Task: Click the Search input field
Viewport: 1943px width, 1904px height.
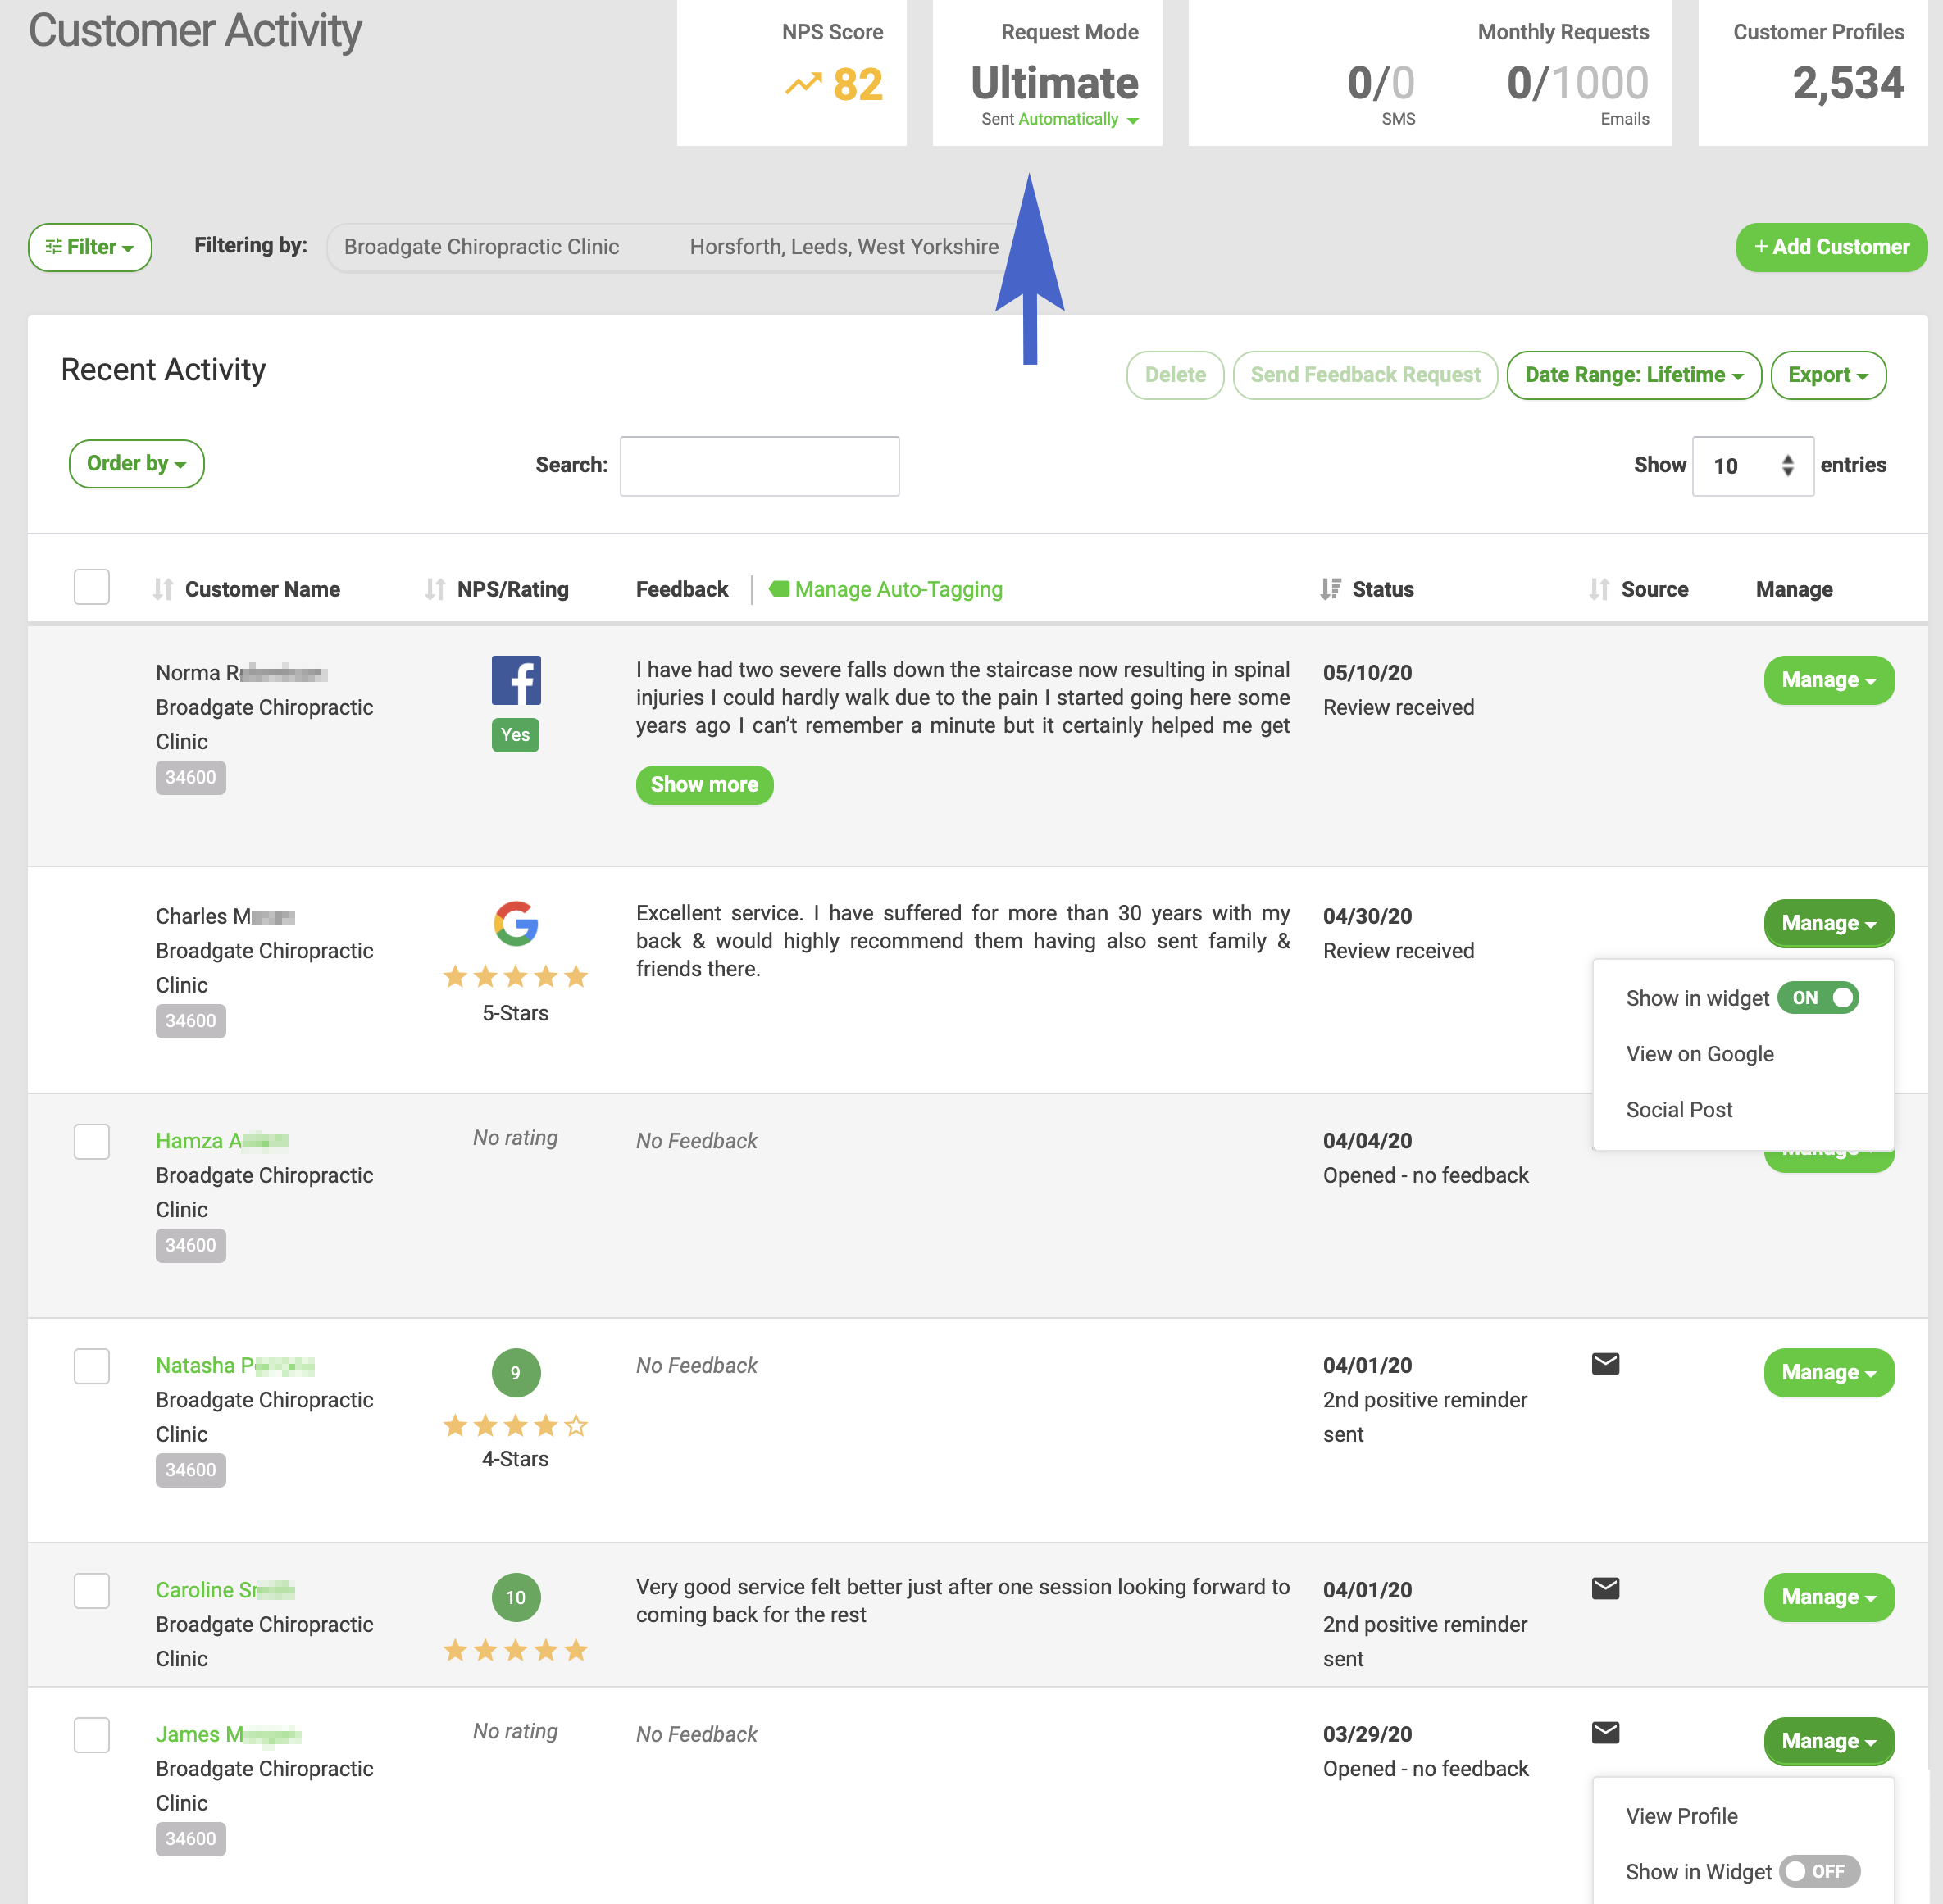Action: point(759,466)
